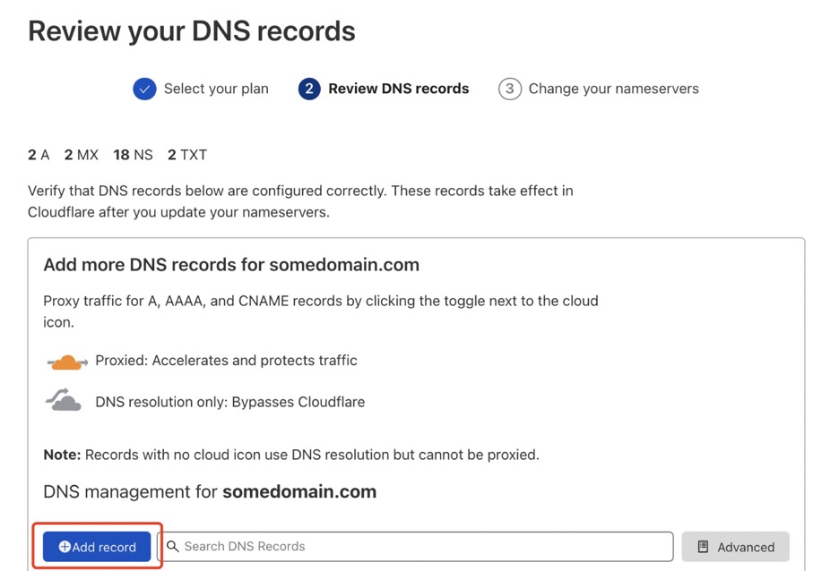Click the plus icon on Add record
This screenshot has height=571, width=839.
(x=65, y=547)
